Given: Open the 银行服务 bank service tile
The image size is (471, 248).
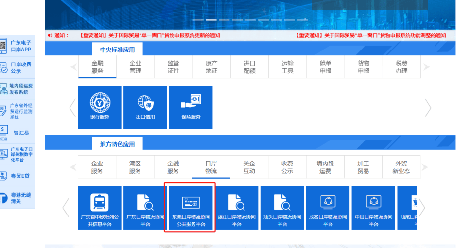Looking at the screenshot, I should (99, 107).
